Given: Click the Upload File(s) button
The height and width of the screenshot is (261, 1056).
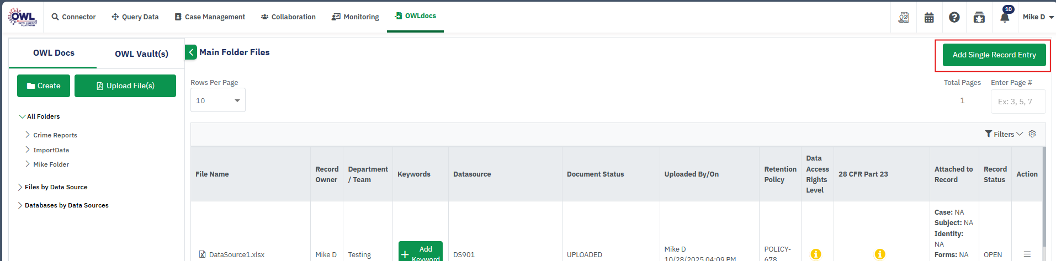Looking at the screenshot, I should [x=125, y=86].
